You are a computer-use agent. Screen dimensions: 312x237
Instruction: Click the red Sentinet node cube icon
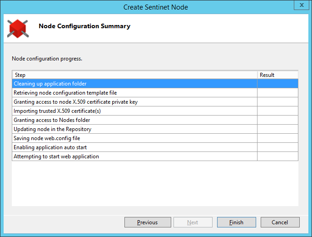pos(18,29)
